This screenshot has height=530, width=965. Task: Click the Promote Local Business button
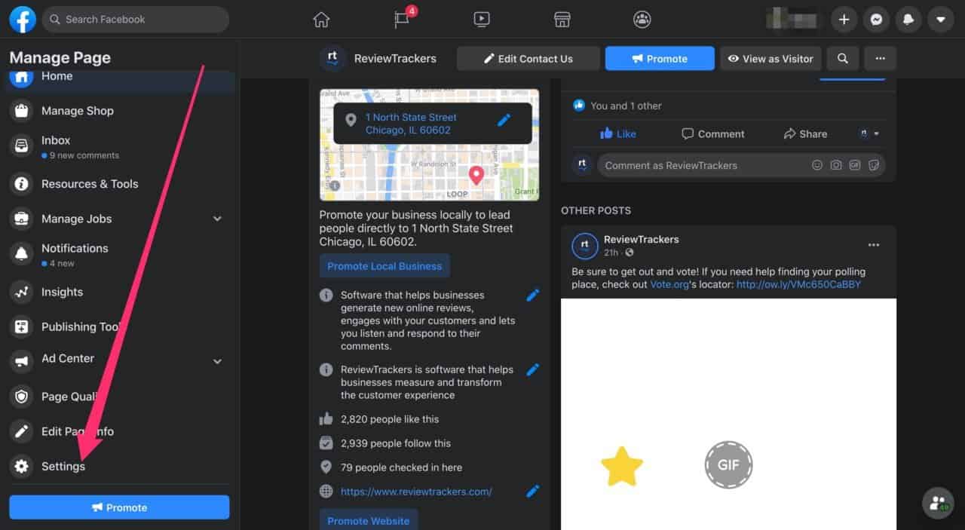point(384,265)
